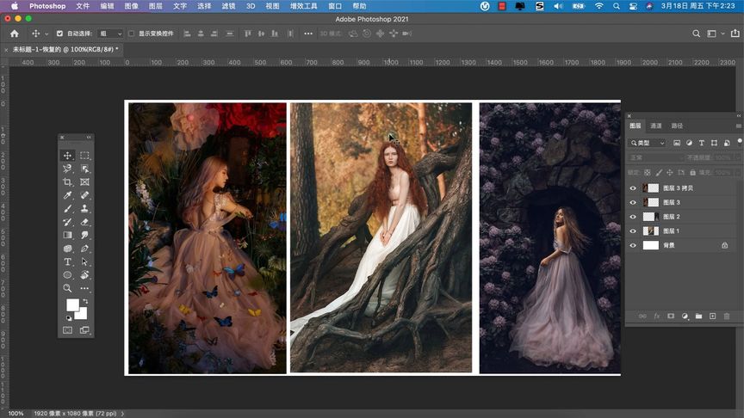Click Home icon in options bar
This screenshot has width=744, height=418.
[x=14, y=34]
